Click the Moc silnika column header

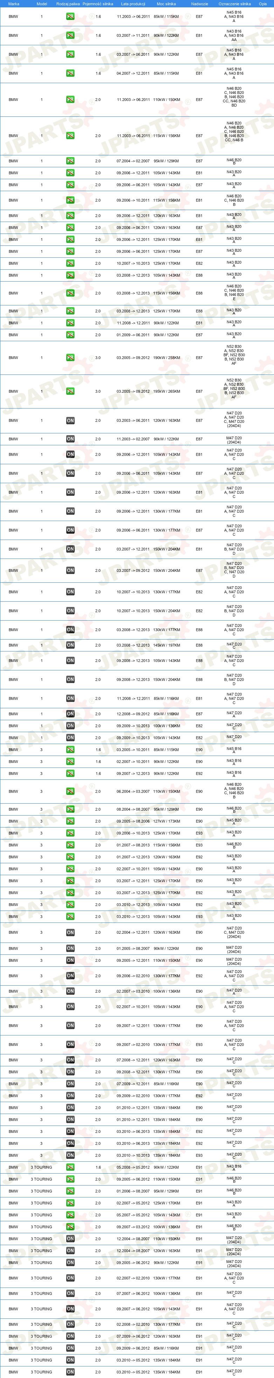(166, 4)
